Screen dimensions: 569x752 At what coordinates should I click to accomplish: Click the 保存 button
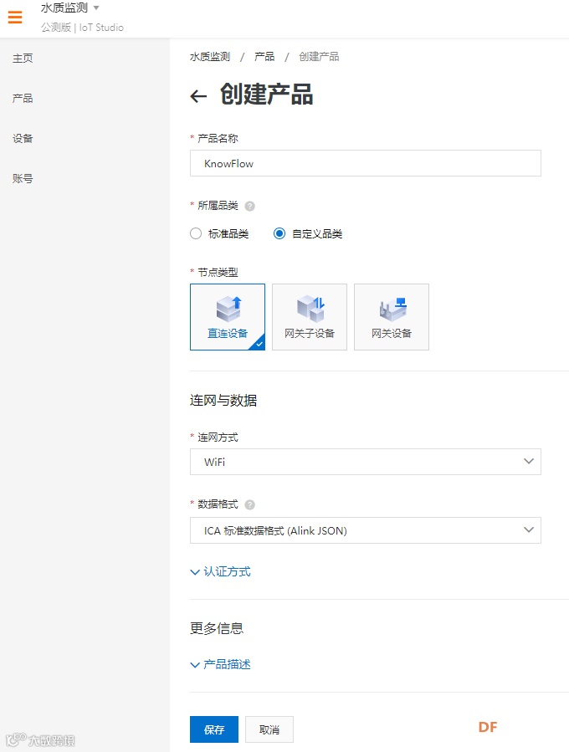click(x=214, y=729)
